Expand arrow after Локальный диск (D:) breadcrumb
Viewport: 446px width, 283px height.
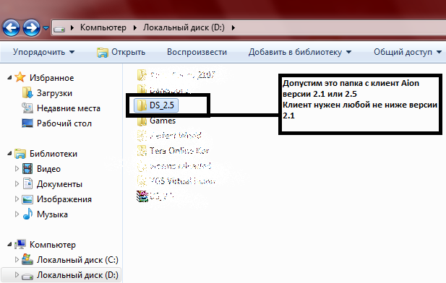pyautogui.click(x=233, y=27)
